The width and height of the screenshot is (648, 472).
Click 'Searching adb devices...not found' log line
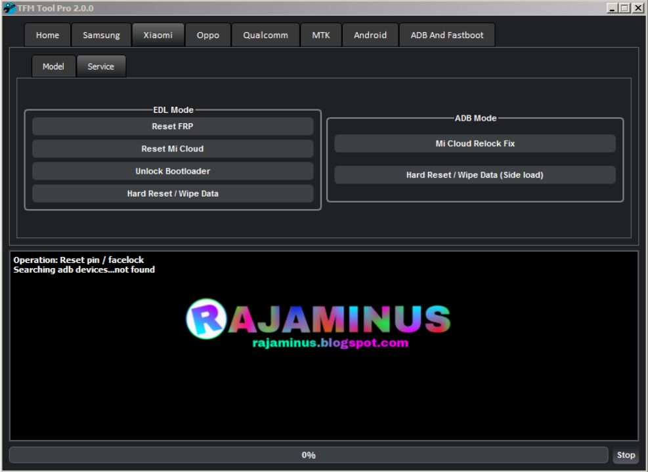[84, 270]
